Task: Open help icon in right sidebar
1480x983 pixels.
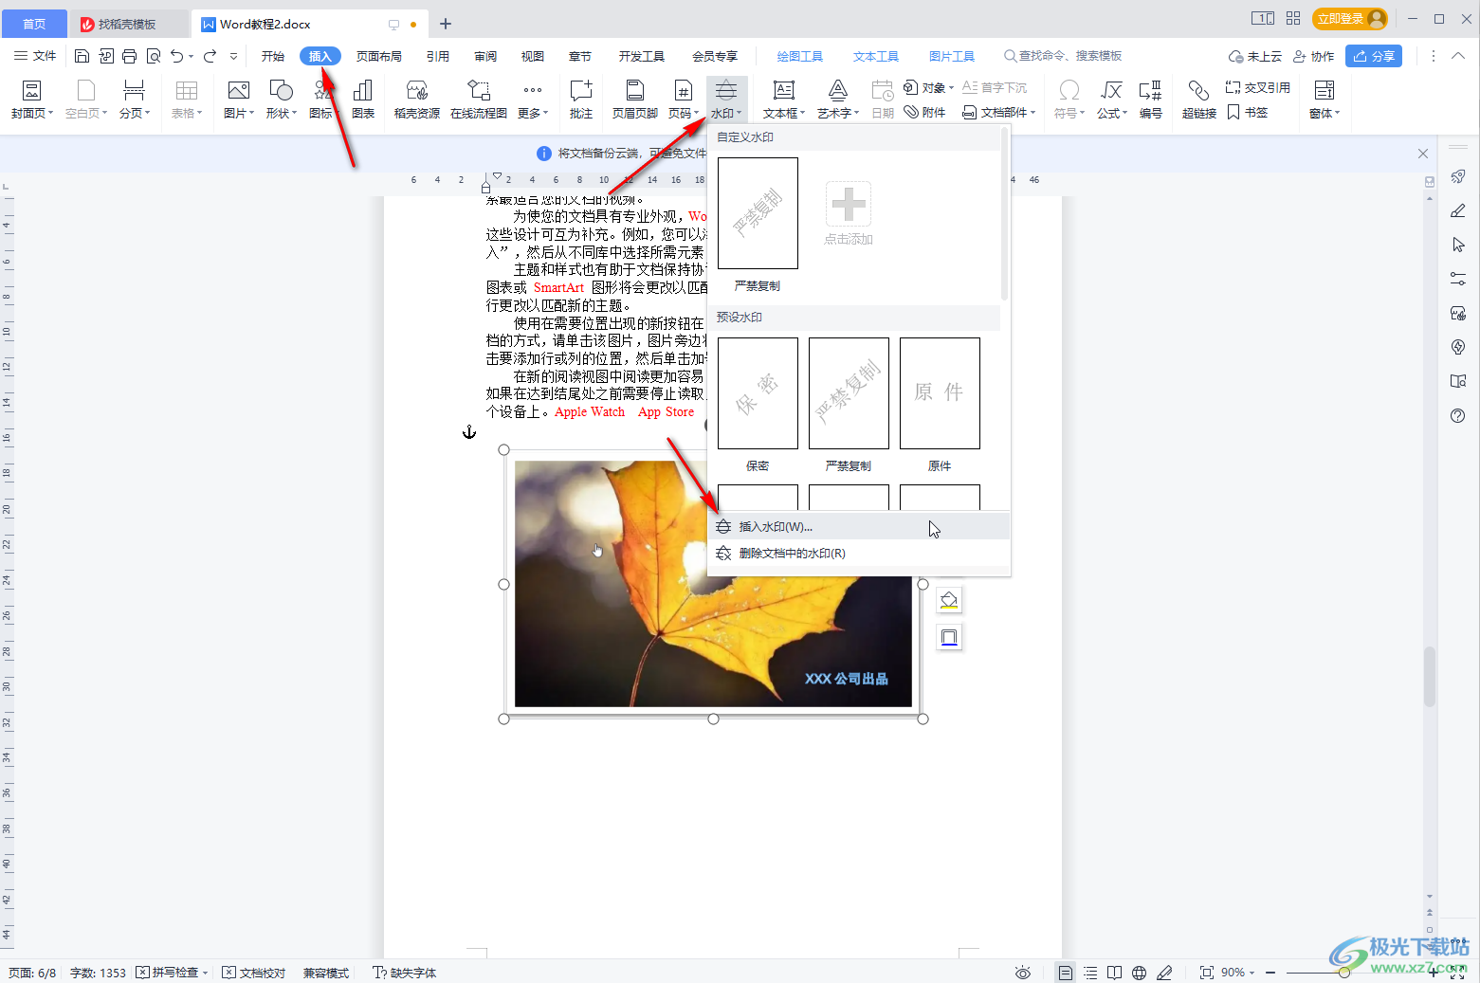Action: [x=1458, y=416]
